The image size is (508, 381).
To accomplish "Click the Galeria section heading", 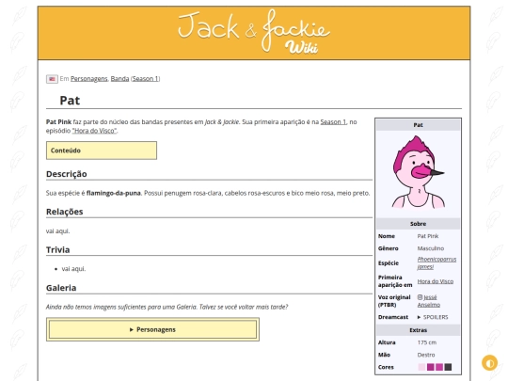I will pyautogui.click(x=61, y=288).
